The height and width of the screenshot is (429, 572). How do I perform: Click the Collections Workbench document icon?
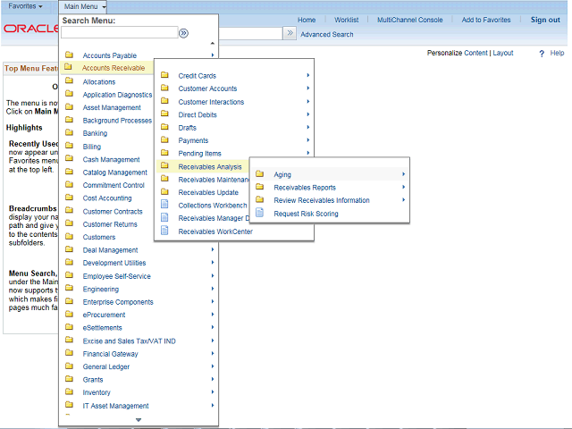coord(164,205)
